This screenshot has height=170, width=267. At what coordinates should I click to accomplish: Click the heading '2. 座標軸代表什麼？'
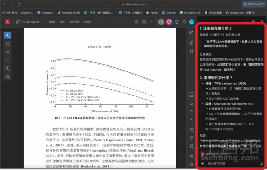216,78
